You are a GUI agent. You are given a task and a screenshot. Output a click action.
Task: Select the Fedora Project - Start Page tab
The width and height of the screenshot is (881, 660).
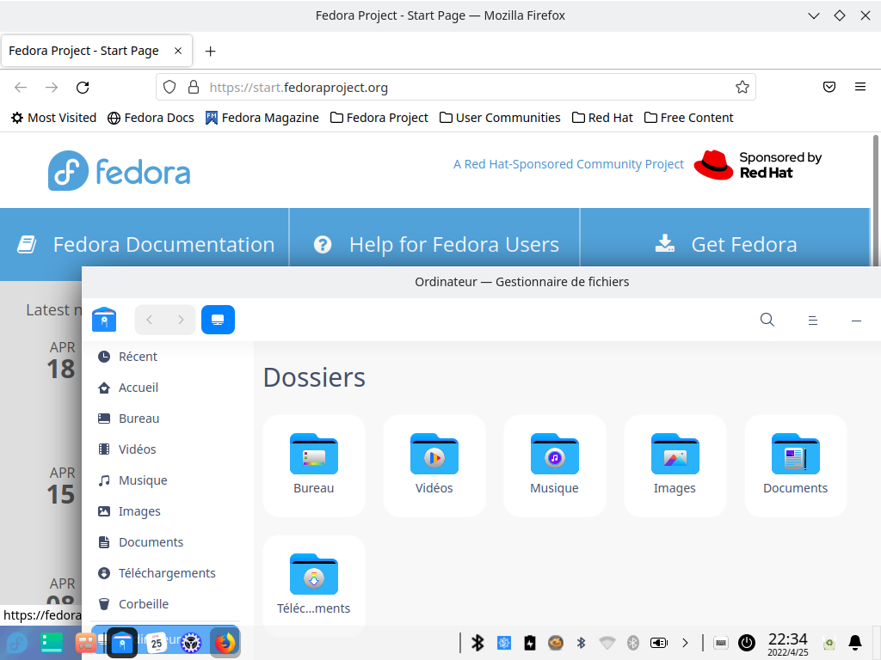pos(97,51)
